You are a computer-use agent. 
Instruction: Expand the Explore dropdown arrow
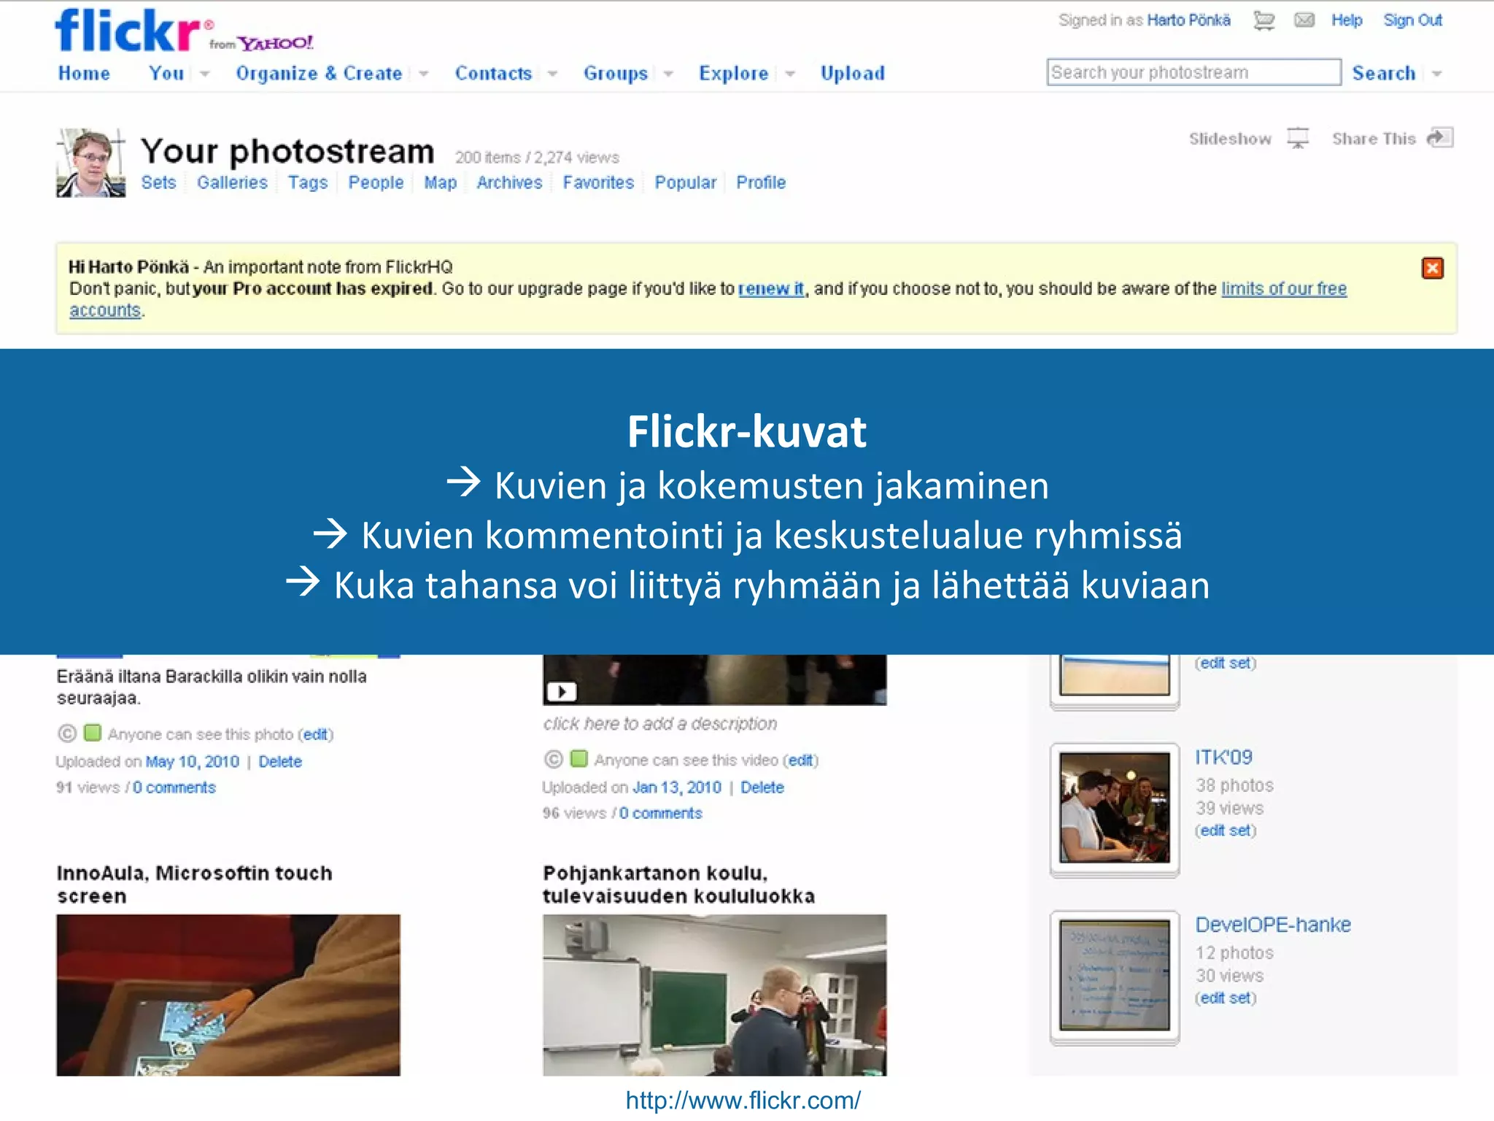(790, 74)
